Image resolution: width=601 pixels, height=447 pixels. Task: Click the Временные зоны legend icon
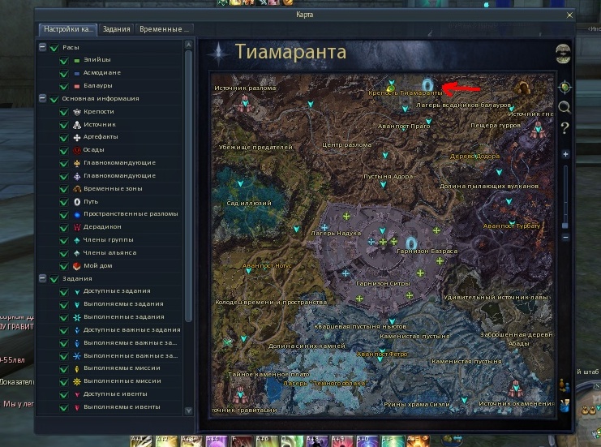click(x=77, y=188)
